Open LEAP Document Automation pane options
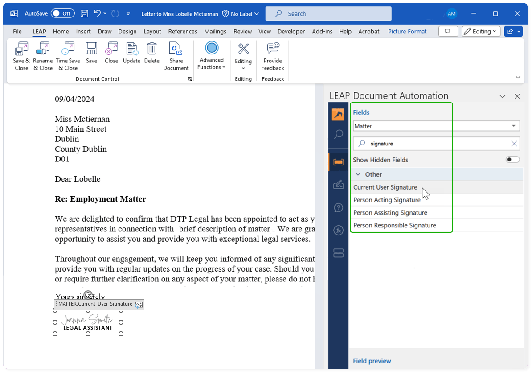 [503, 96]
